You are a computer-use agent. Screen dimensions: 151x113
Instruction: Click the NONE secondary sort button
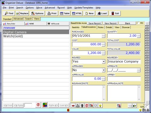36,24
